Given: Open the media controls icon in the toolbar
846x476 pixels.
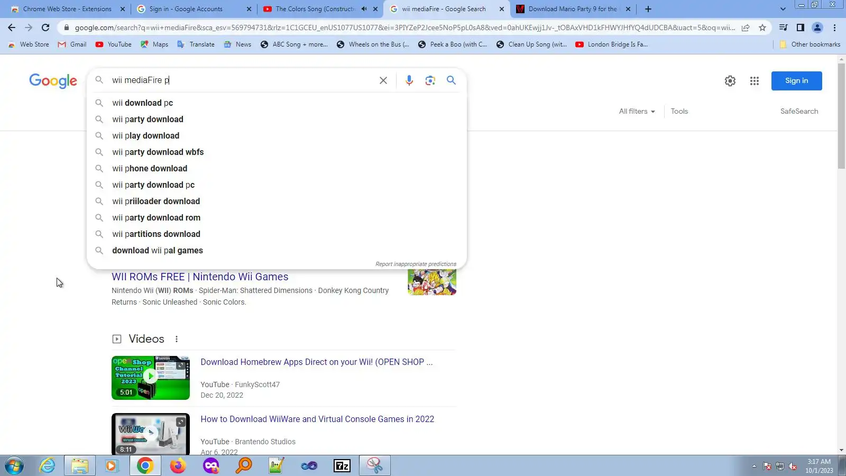Looking at the screenshot, I should (x=784, y=28).
